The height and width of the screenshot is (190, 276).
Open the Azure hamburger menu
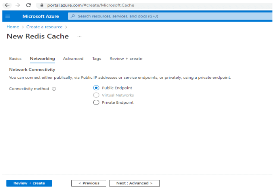[8, 16]
